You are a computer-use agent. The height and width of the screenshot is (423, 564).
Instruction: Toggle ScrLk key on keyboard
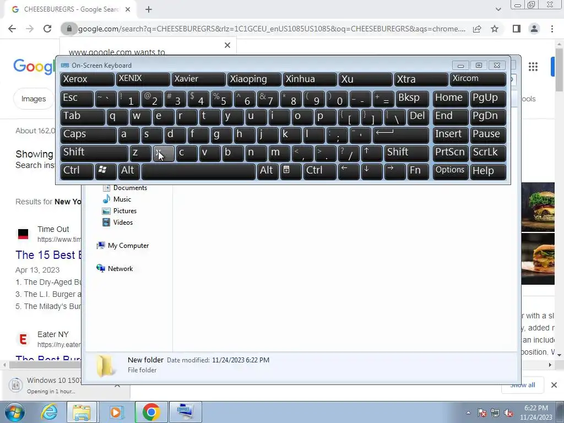[x=488, y=153]
